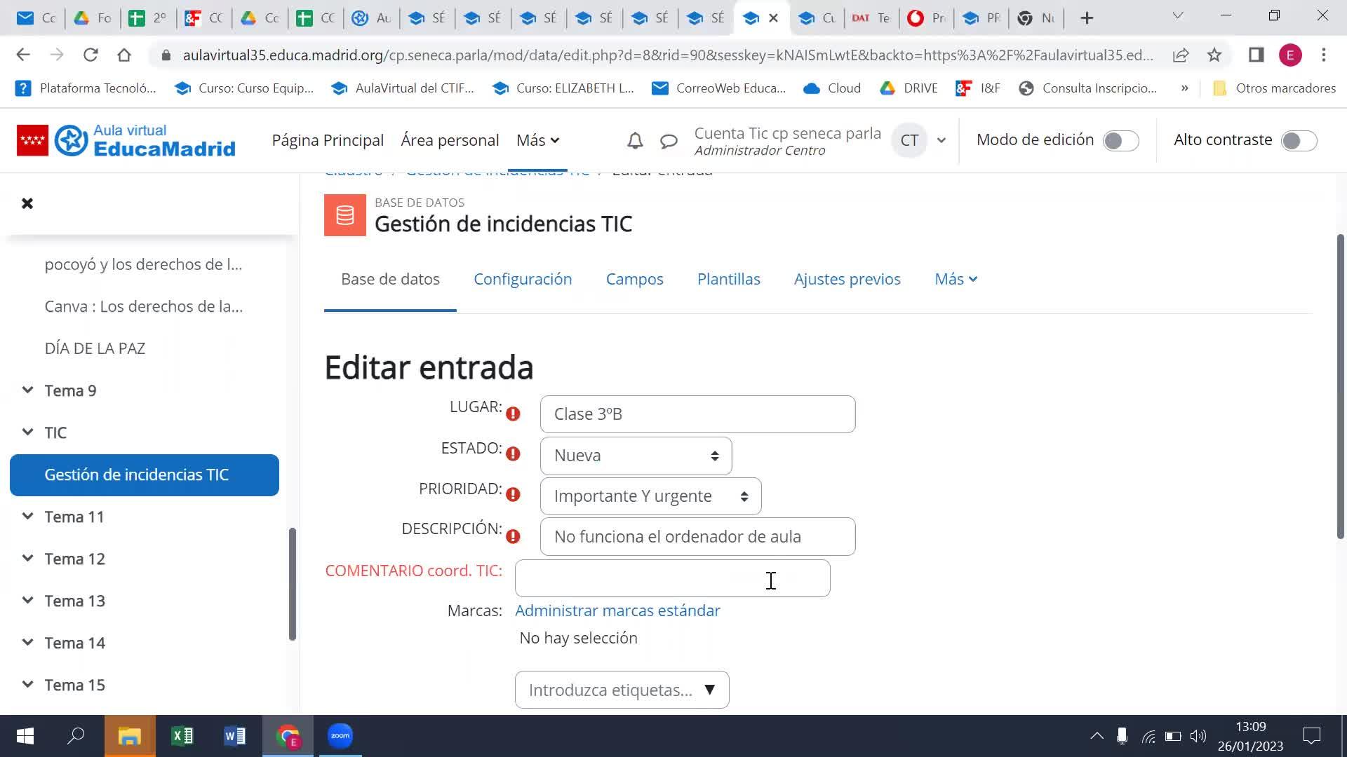The height and width of the screenshot is (757, 1347).
Task: Bookmark page with the star icon
Action: (1214, 55)
